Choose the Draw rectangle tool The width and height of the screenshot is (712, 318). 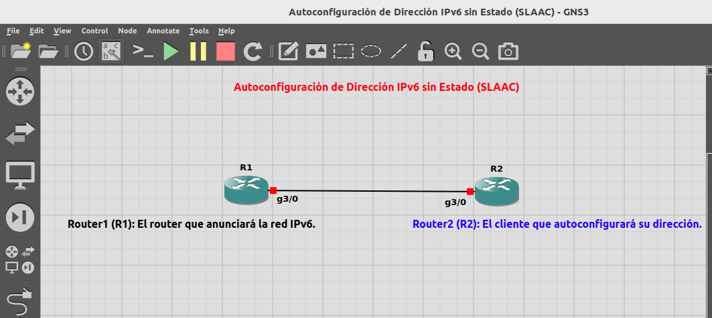[x=344, y=51]
